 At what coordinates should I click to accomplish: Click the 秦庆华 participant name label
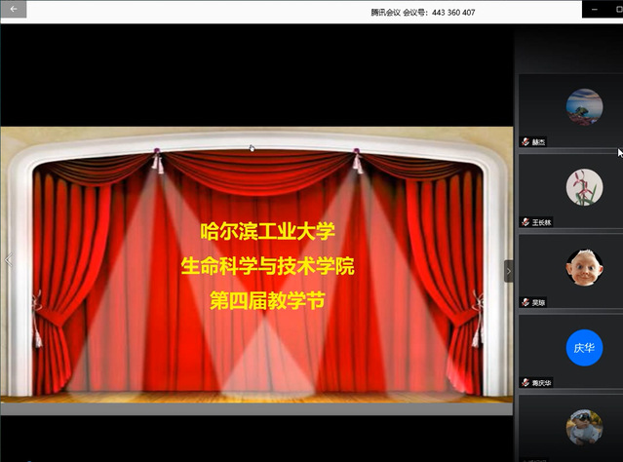pos(542,382)
